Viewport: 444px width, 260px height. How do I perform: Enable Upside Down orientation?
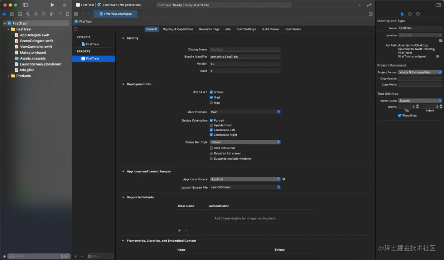[x=211, y=125]
